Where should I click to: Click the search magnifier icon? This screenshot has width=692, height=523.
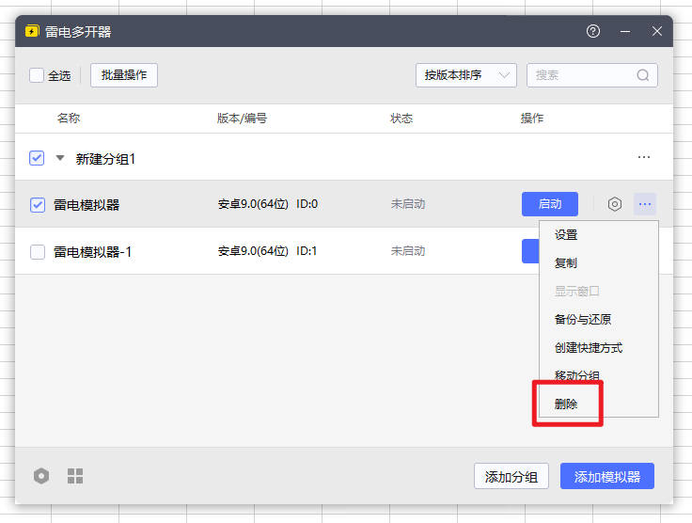point(642,75)
